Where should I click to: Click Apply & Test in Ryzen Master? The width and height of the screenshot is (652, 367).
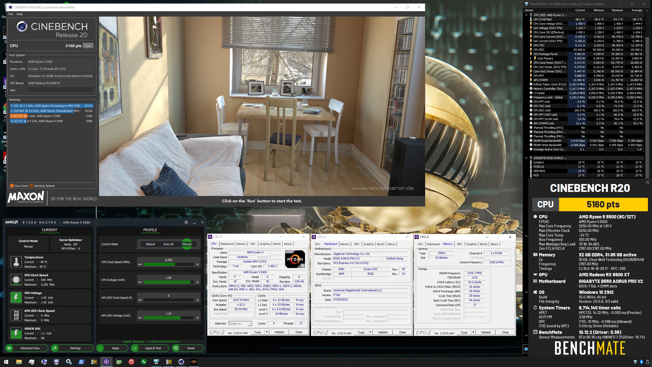click(150, 348)
